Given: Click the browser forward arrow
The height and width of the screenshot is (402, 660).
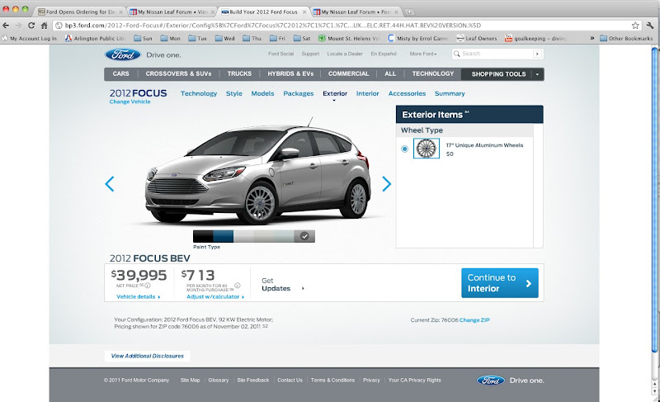Looking at the screenshot, I should pos(18,26).
